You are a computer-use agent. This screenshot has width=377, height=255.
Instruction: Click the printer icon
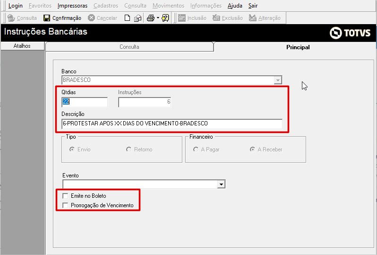(x=151, y=18)
